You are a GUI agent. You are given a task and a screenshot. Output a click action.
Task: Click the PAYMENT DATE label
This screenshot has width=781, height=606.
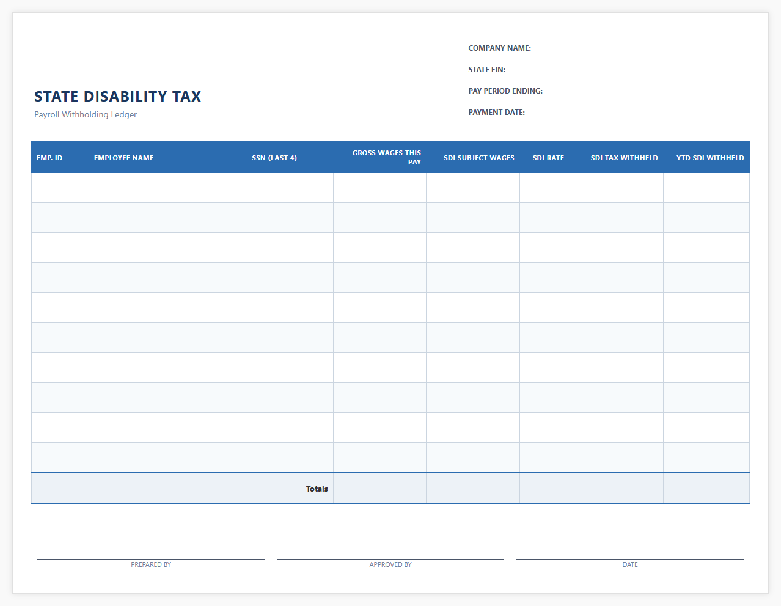point(496,113)
